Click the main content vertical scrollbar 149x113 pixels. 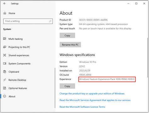pos(148,57)
